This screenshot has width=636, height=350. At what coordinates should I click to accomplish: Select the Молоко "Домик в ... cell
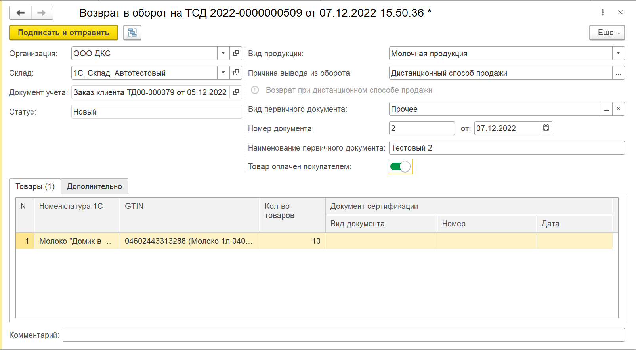coord(77,241)
